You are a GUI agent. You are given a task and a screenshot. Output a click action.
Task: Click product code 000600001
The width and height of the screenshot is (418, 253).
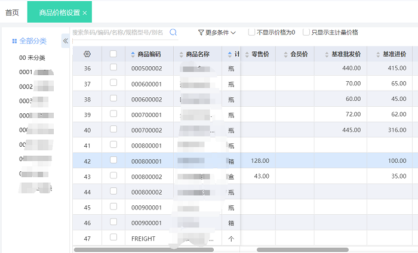pos(147,84)
